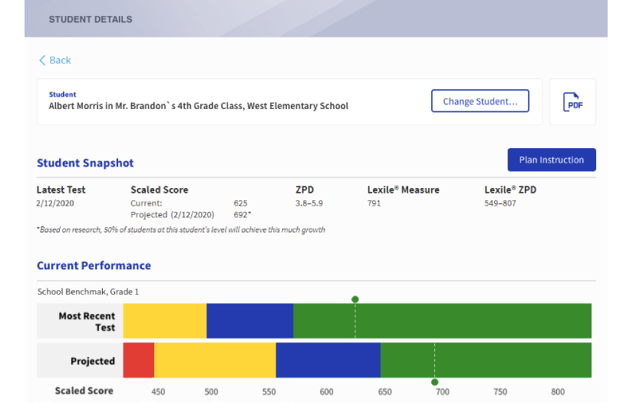Image resolution: width=633 pixels, height=403 pixels.
Task: Click the School Benchmak, Grade 1 label
Action: pos(88,292)
